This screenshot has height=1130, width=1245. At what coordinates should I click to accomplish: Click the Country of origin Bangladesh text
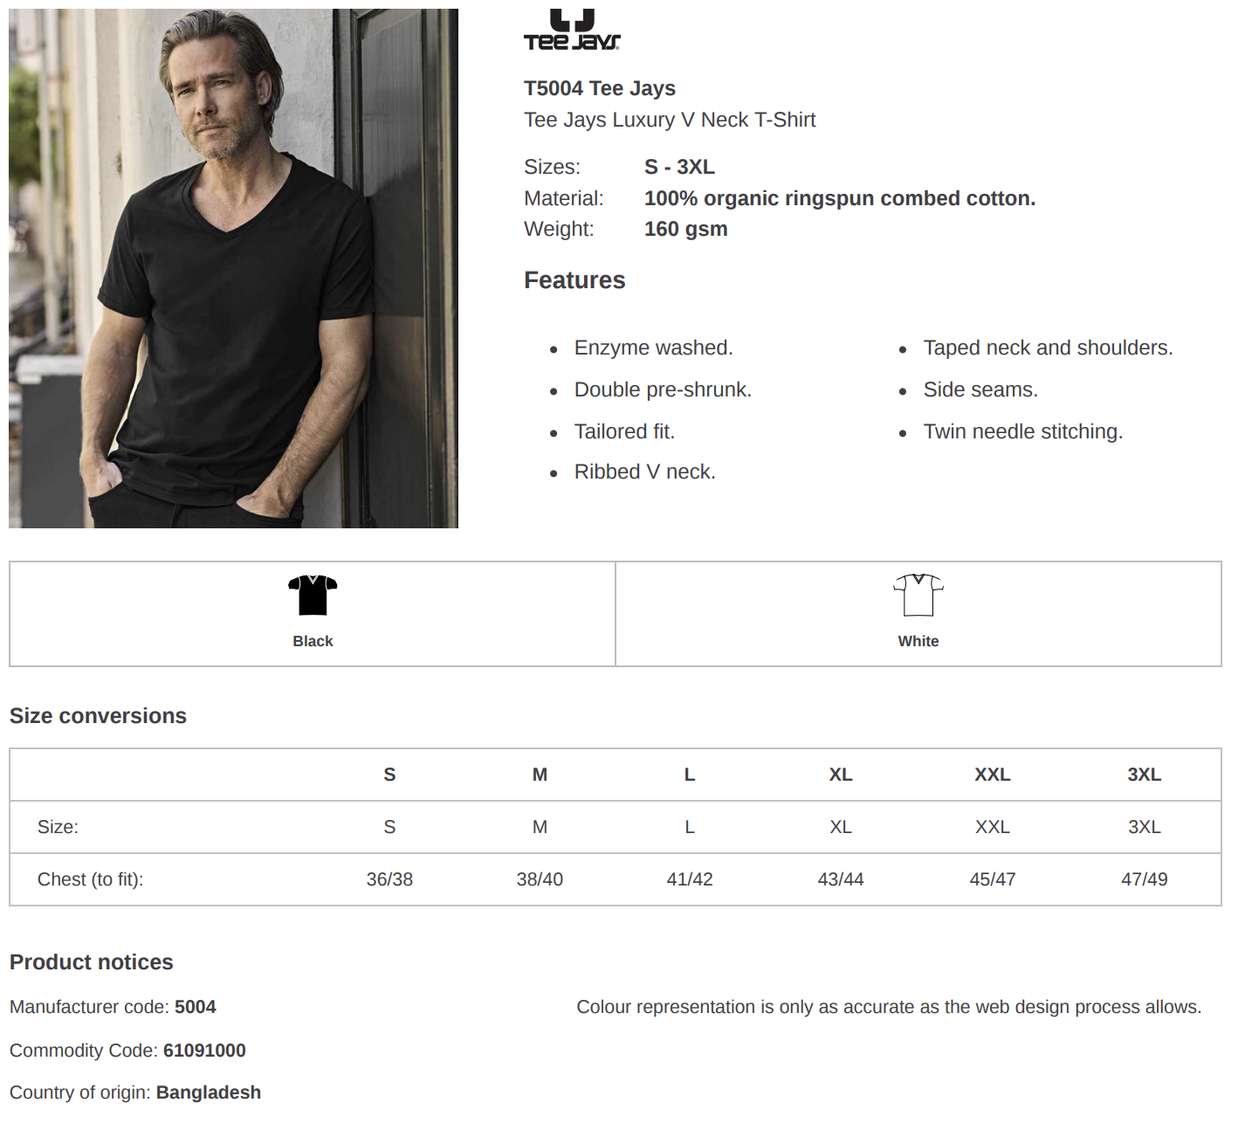coord(135,1092)
